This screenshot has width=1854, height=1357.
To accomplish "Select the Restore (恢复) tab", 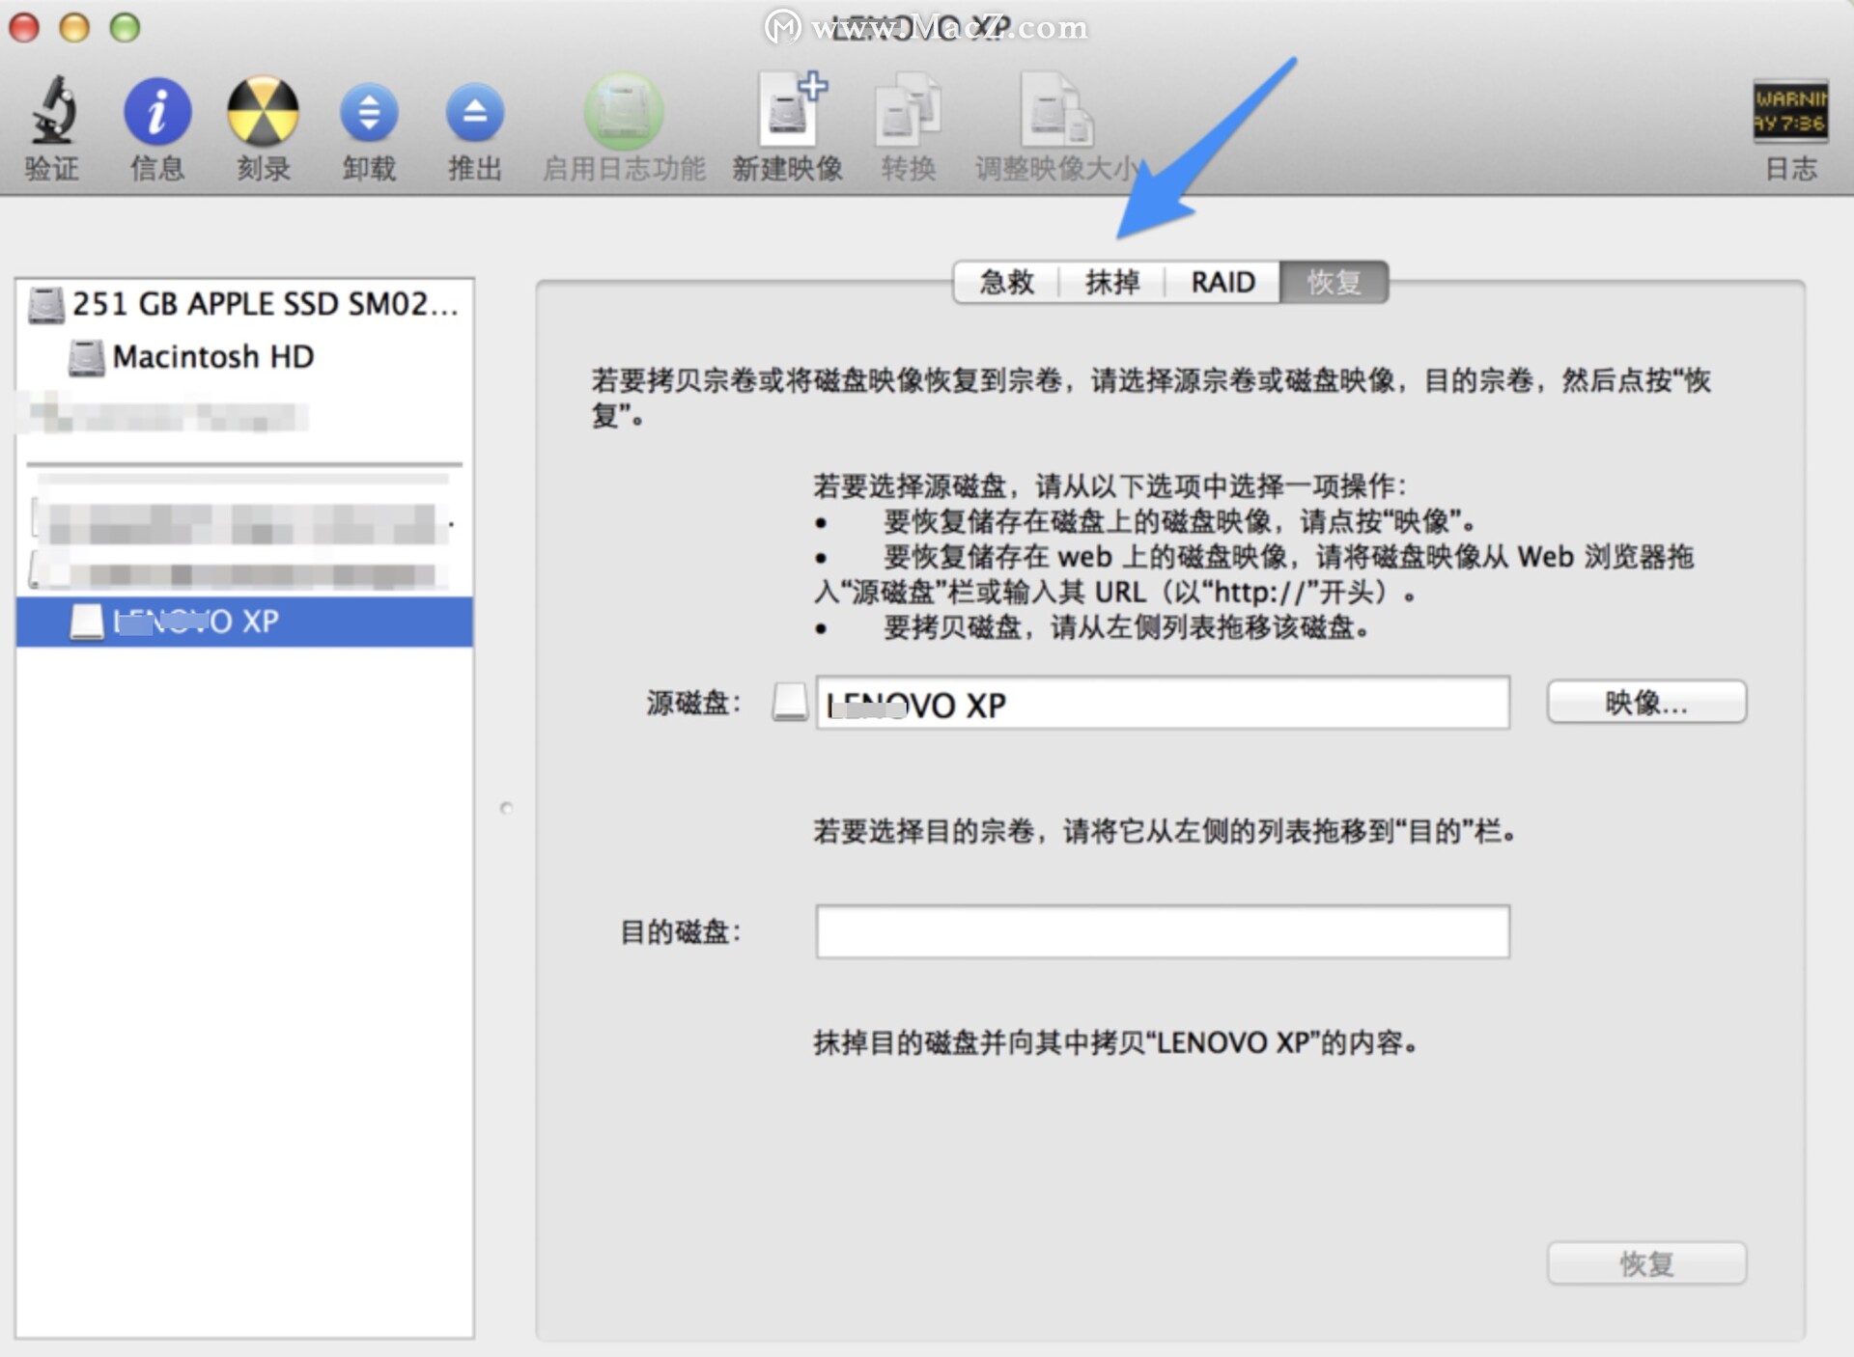I will coord(1334,282).
